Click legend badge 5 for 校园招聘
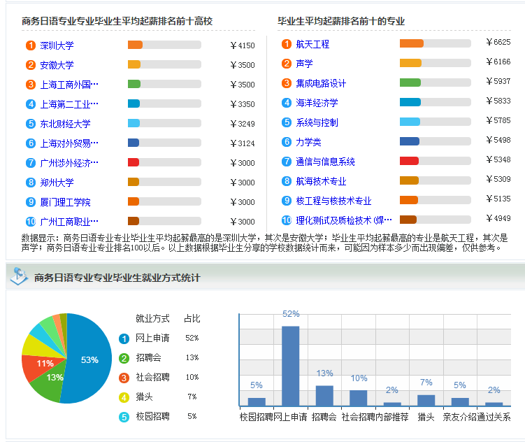The height and width of the screenshot is (442, 525). point(124,417)
